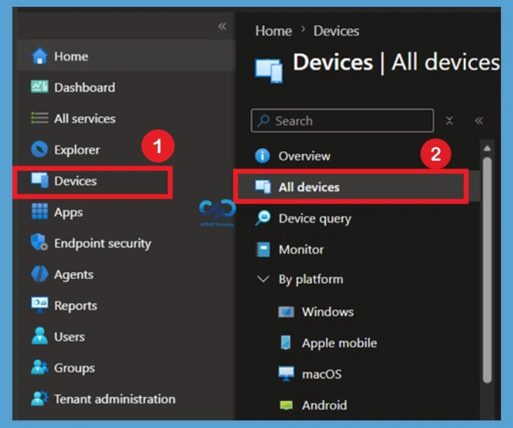This screenshot has width=513, height=428.
Task: Click the macOS monitor icon
Action: pos(286,374)
